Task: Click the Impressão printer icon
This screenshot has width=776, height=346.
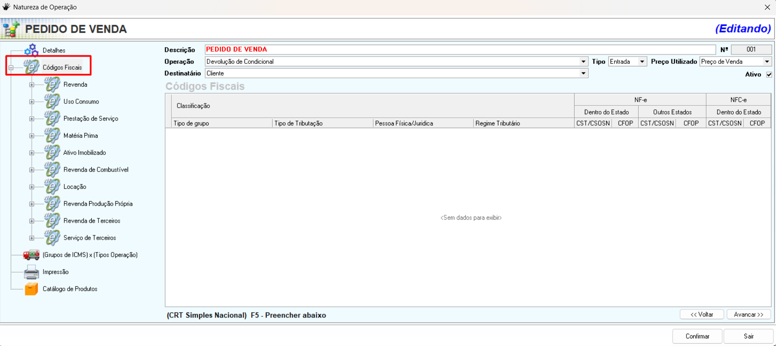Action: coord(31,272)
